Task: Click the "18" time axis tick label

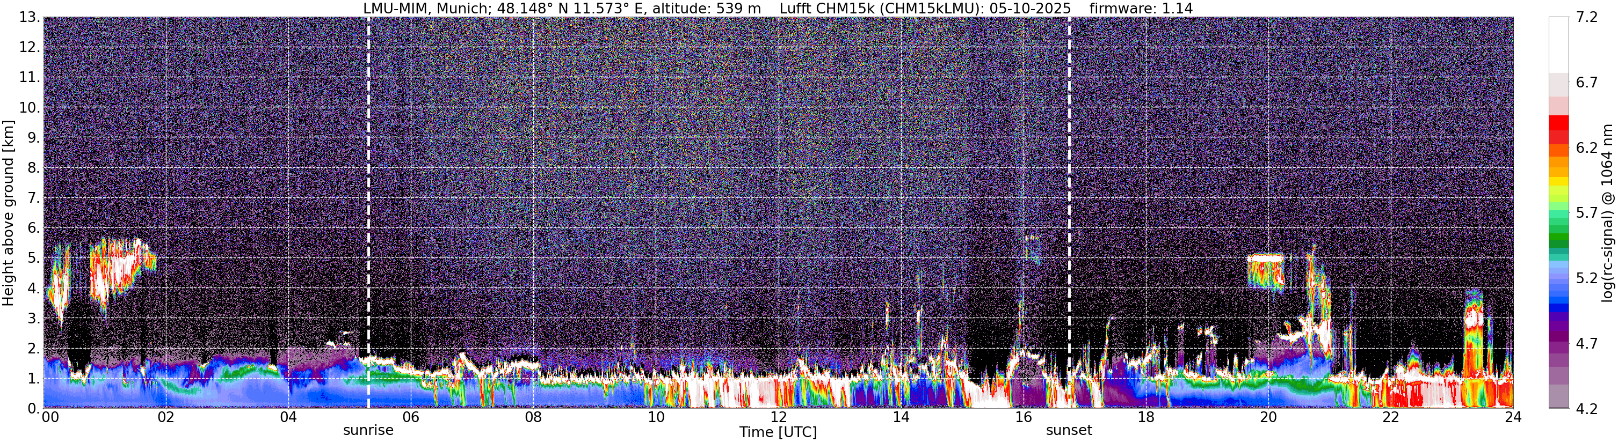Action: 1145,417
